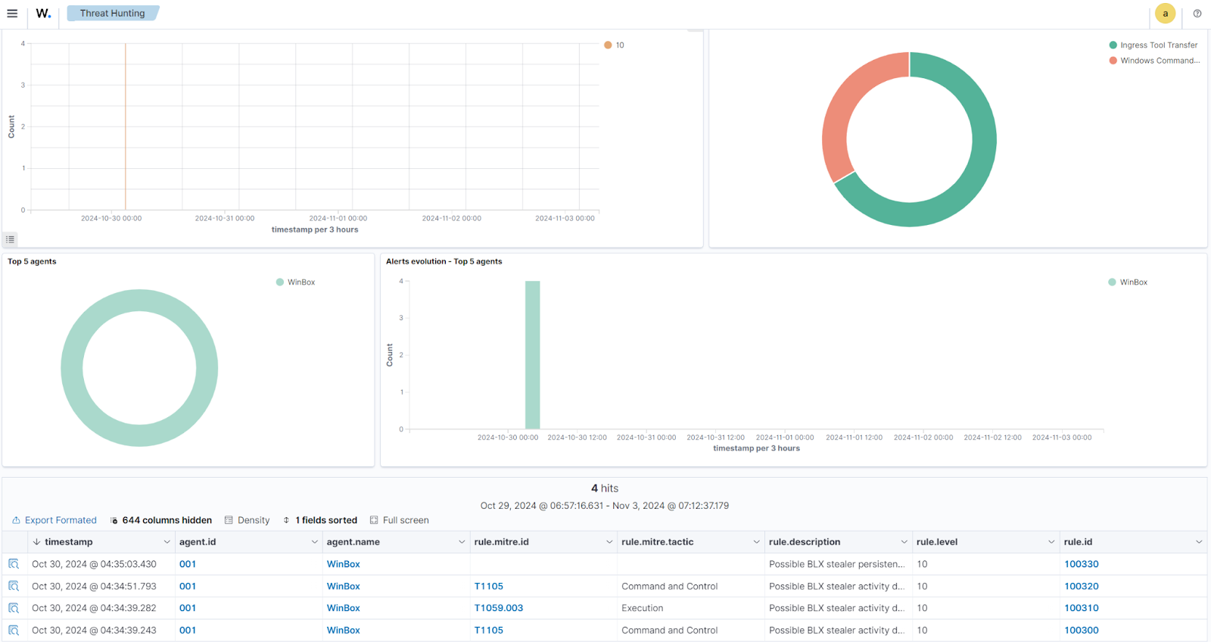The image size is (1211, 642).
Task: Open WinBox link in 04:35:03.430 row
Action: pos(343,564)
